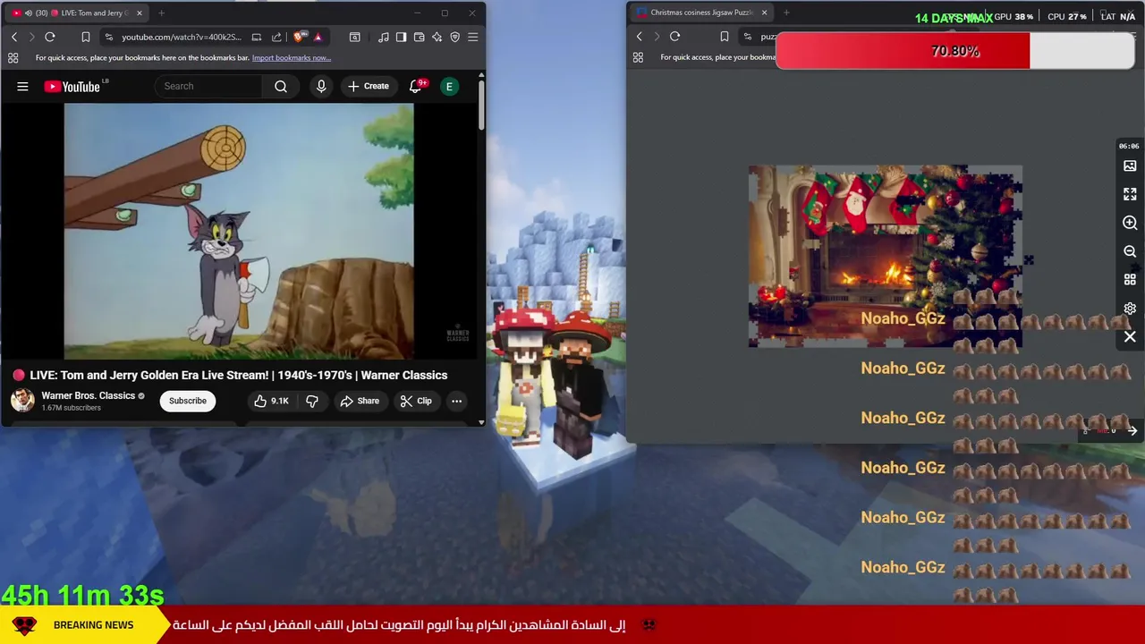Click the screen cast icon in address bar
This screenshot has height=644, width=1145.
coord(257,37)
